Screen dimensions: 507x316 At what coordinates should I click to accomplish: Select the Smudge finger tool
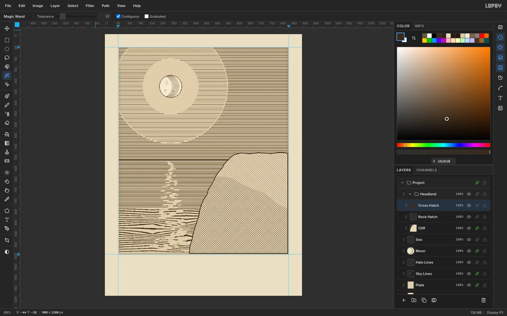tap(7, 190)
